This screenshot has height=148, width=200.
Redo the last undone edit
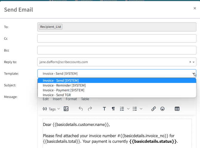coord(90,109)
